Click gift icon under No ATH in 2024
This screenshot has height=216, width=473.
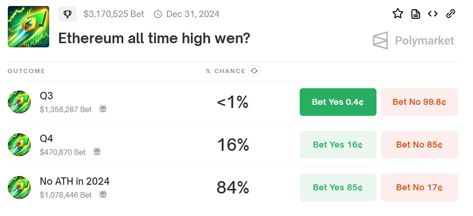coord(103,194)
